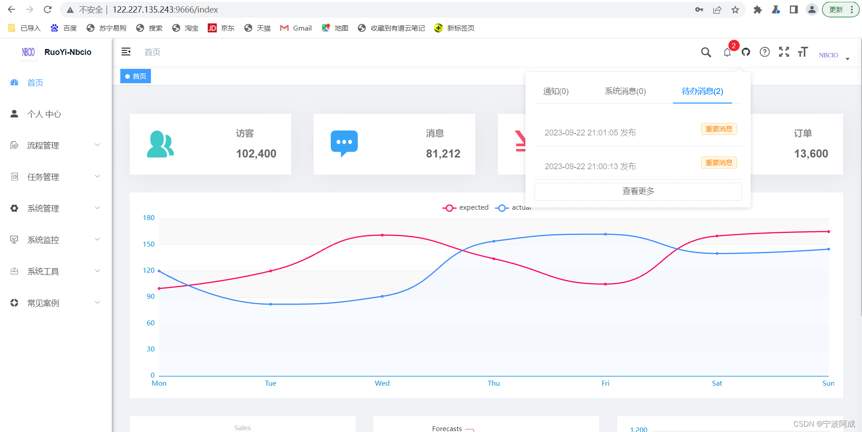The width and height of the screenshot is (862, 432).
Task: Click the 消息 chat bubble icon
Action: click(x=344, y=144)
